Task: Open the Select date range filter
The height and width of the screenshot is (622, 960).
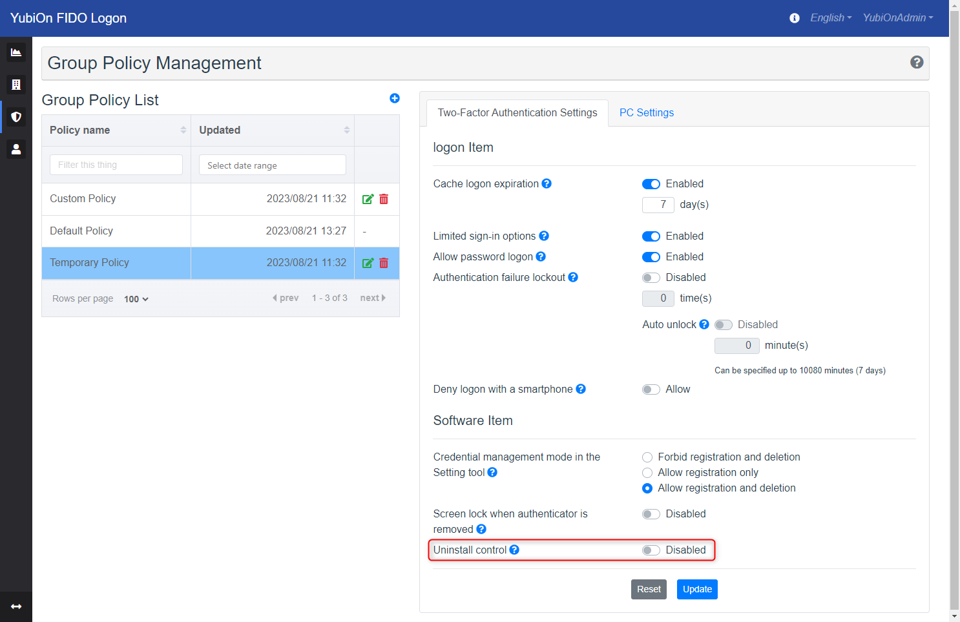Action: (x=273, y=165)
